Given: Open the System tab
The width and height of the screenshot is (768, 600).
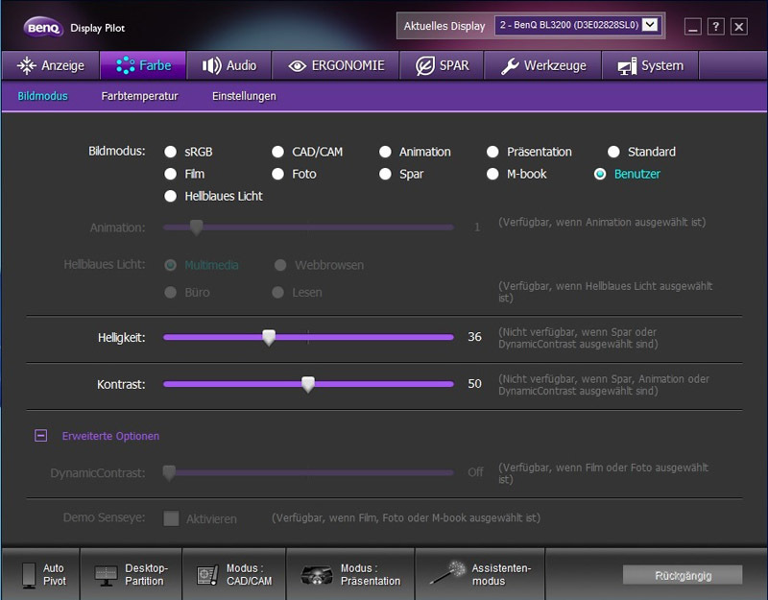Looking at the screenshot, I should coord(650,65).
